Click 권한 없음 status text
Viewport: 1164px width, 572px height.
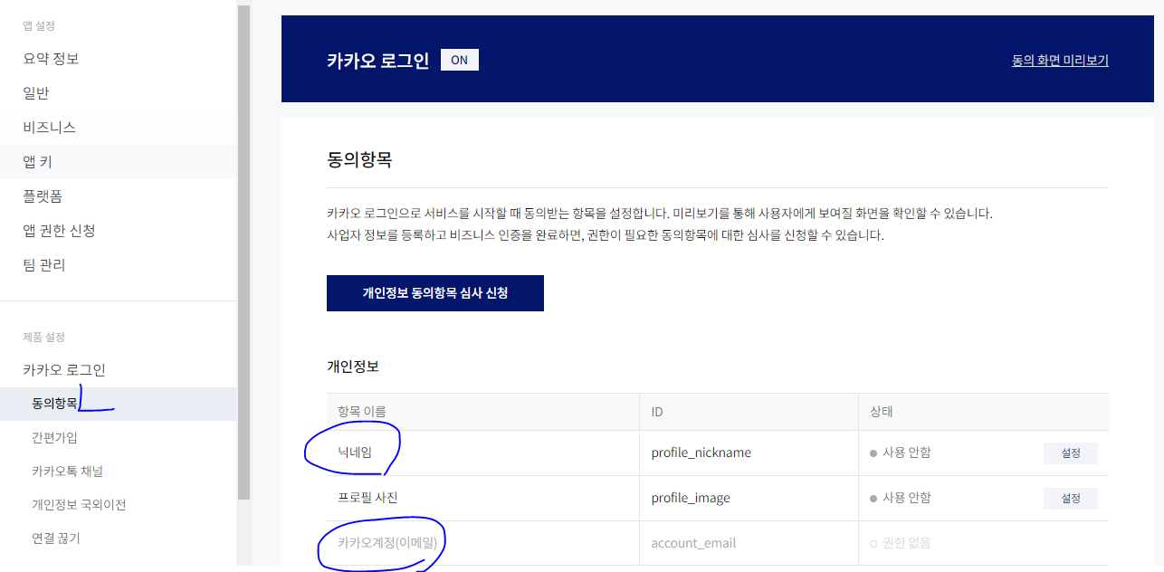[x=900, y=543]
